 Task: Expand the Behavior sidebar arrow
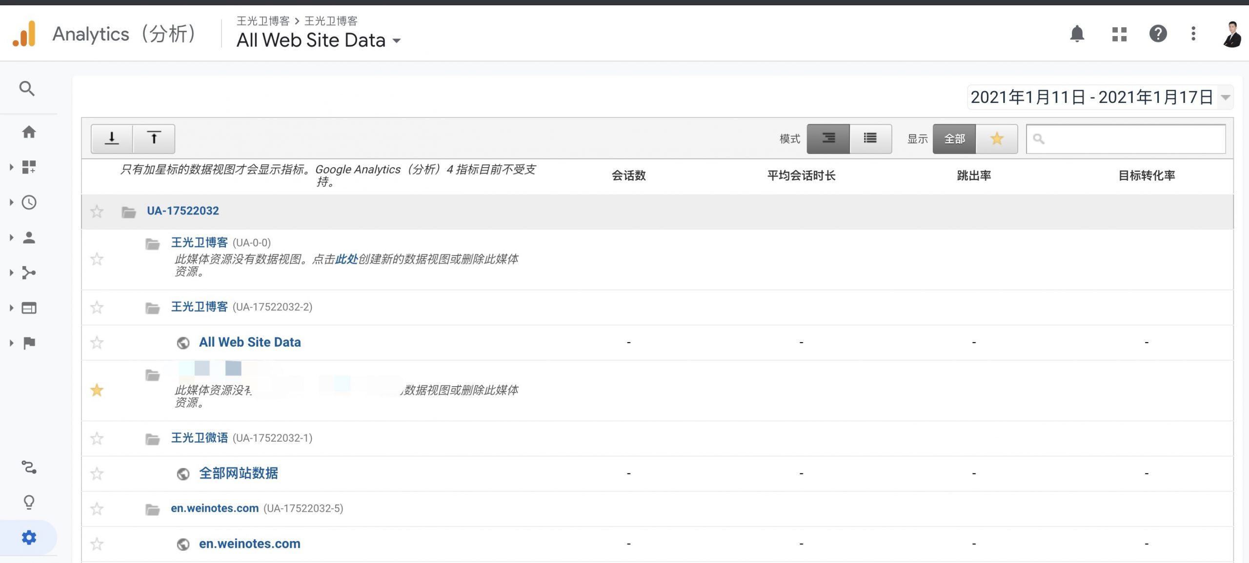tap(11, 308)
